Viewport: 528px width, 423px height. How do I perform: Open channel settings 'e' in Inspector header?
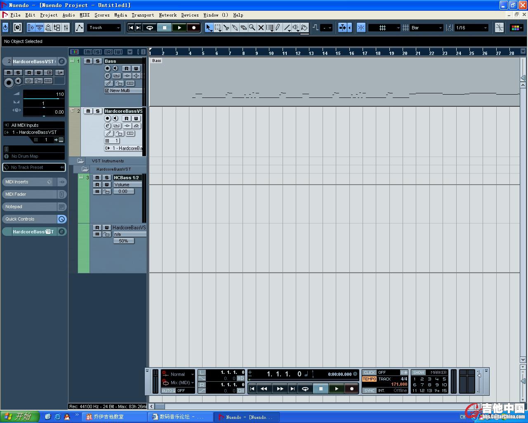click(61, 62)
